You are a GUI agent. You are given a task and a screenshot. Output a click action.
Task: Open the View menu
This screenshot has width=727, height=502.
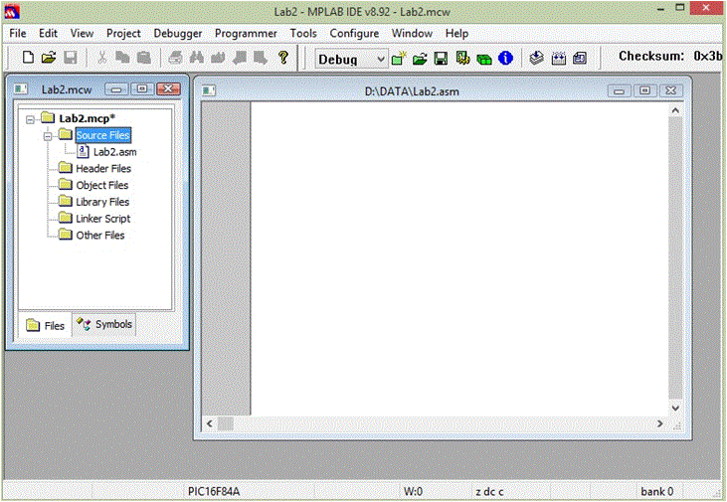pos(82,34)
